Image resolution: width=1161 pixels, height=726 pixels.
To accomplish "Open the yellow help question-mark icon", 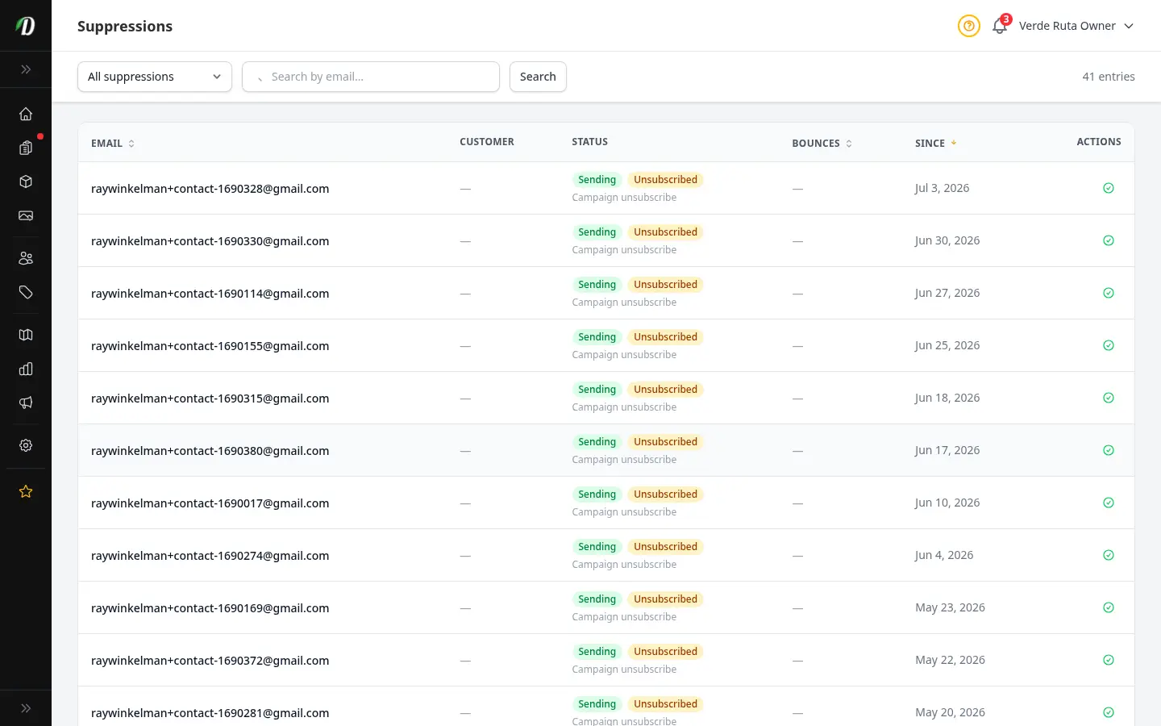I will point(969,26).
